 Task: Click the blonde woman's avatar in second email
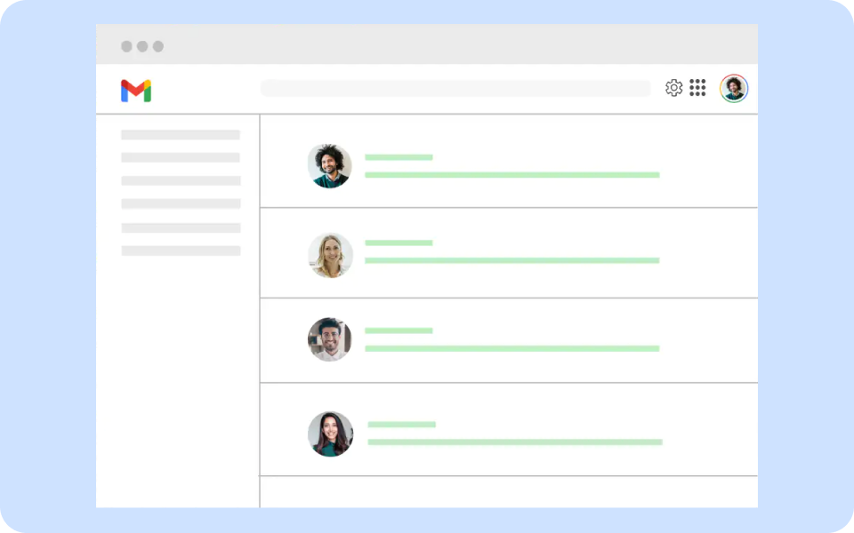[330, 255]
